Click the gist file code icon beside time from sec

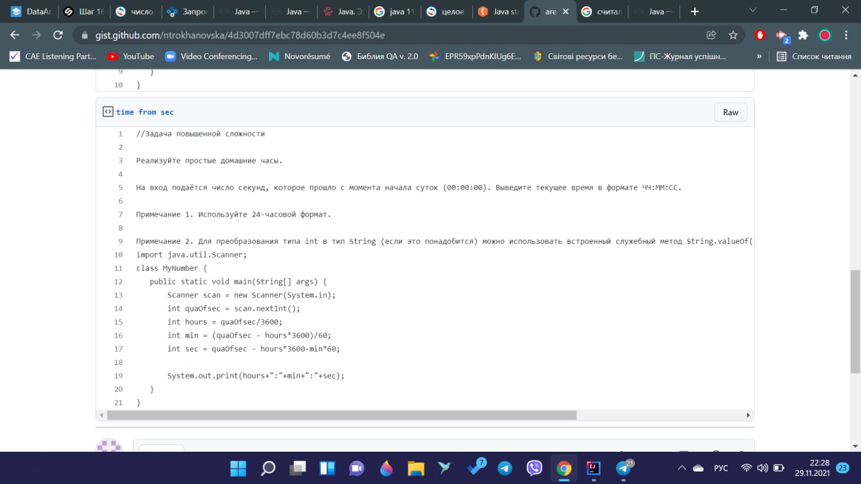[108, 112]
